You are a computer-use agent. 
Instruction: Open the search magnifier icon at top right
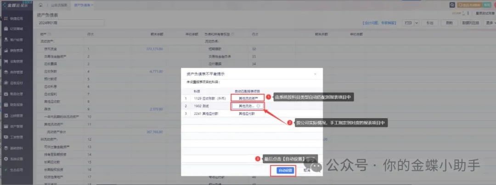452,5
